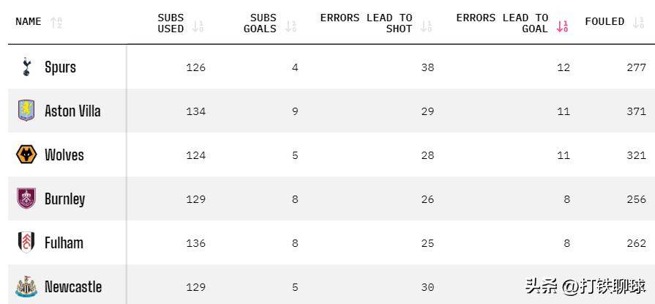Toggle the active Errors Lead to Goal sort

click(562, 26)
